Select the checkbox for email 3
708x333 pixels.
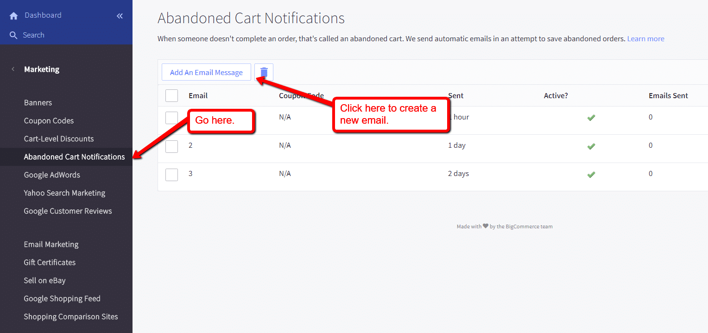click(x=171, y=175)
